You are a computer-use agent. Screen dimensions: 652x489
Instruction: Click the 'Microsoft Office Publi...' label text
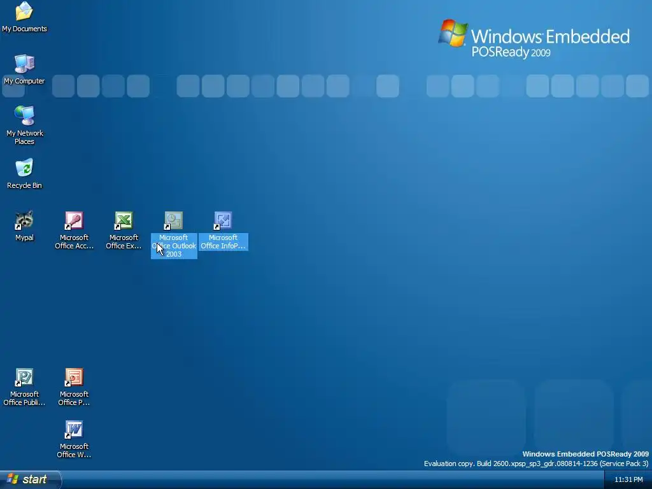click(25, 399)
